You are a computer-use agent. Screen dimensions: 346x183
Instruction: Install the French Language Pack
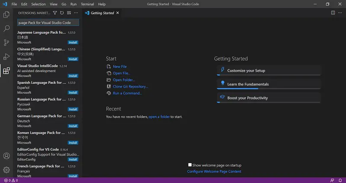[73, 176]
